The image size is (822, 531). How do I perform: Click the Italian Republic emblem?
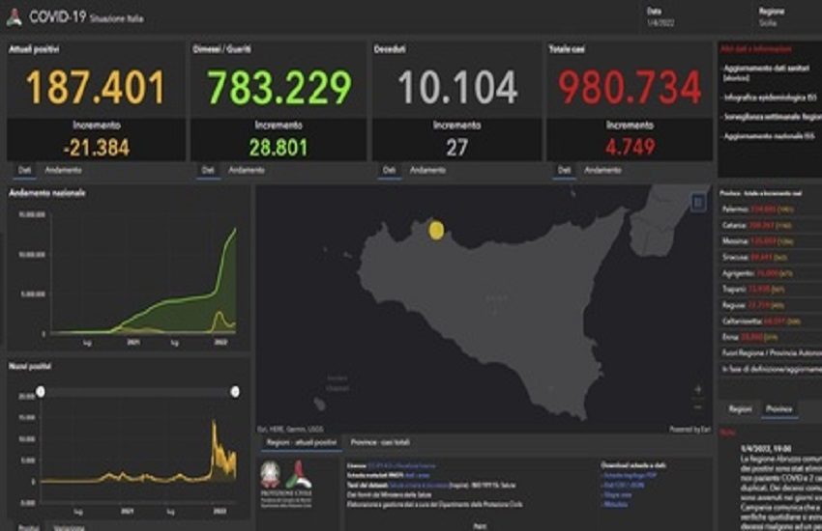click(272, 475)
